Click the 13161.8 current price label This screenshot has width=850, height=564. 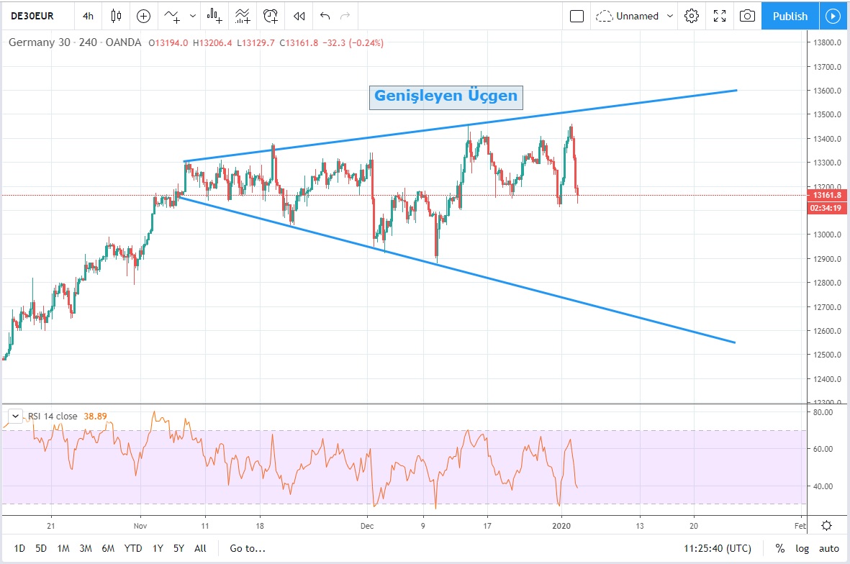tap(827, 195)
